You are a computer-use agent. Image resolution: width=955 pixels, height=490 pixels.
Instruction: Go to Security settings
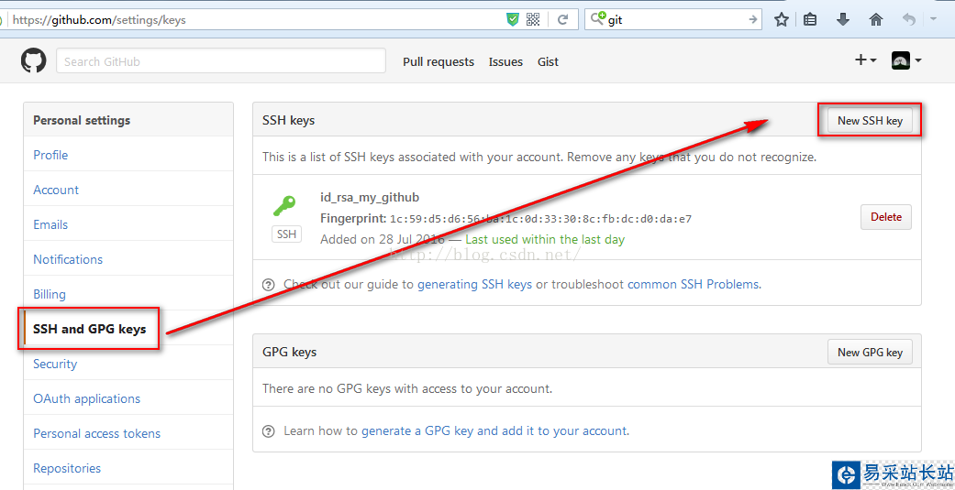tap(55, 364)
